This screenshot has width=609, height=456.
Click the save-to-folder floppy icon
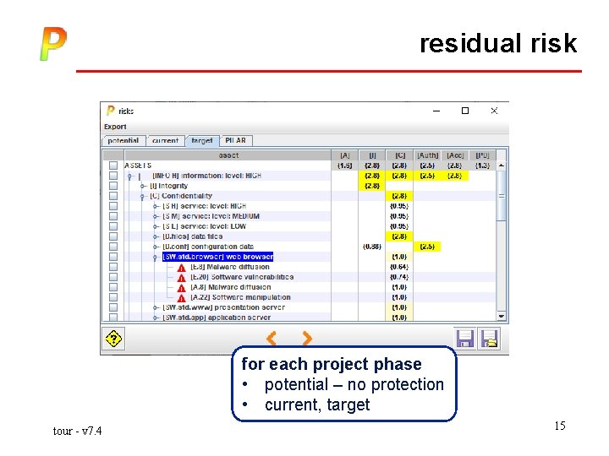(489, 339)
